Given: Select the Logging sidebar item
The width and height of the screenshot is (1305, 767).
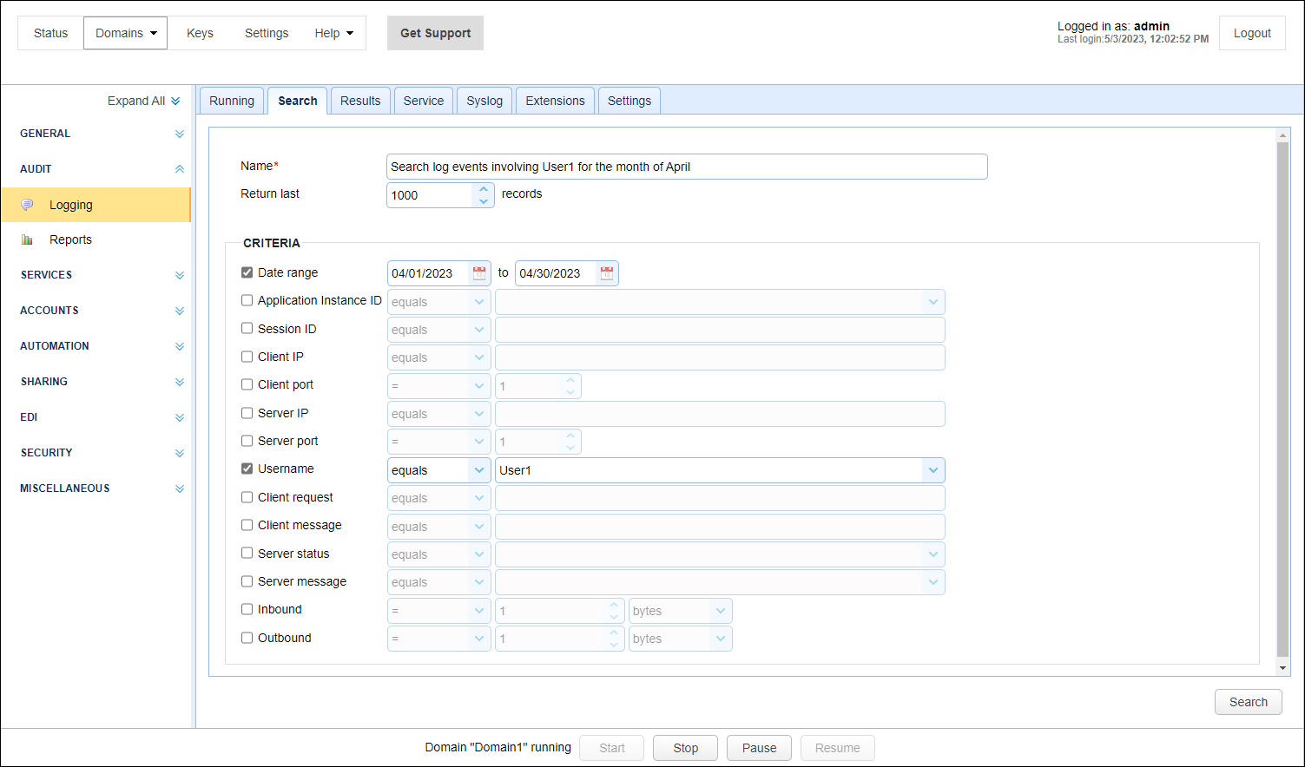Looking at the screenshot, I should coord(96,205).
